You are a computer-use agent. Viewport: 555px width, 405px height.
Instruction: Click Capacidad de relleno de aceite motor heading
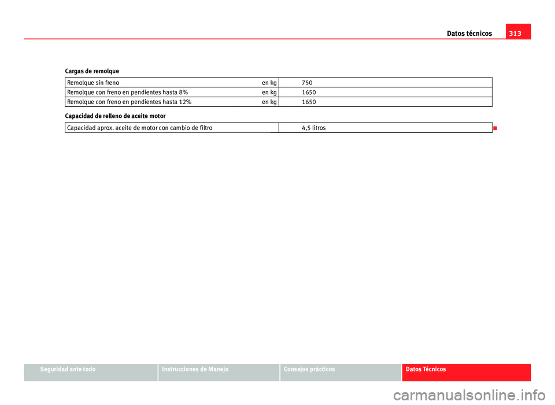pos(116,116)
